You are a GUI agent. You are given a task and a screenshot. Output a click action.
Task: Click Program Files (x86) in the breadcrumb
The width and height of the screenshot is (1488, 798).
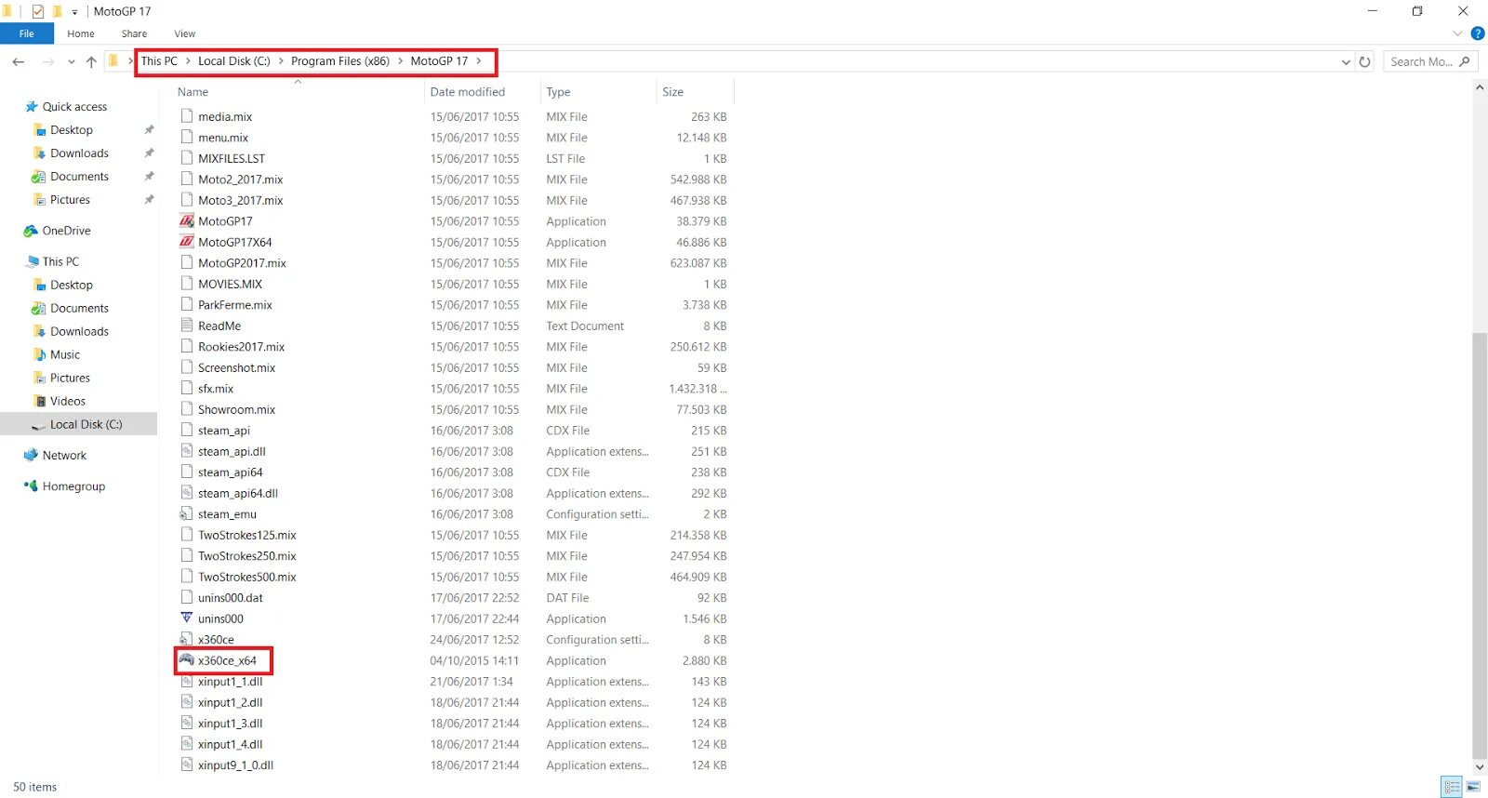pyautogui.click(x=340, y=61)
